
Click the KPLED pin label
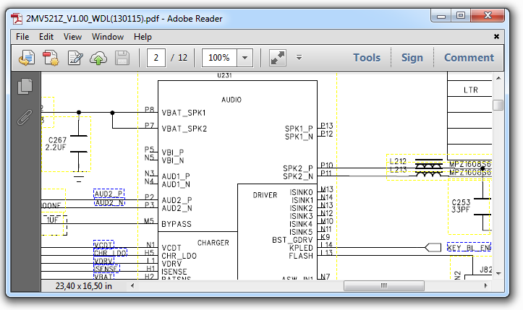(x=301, y=248)
